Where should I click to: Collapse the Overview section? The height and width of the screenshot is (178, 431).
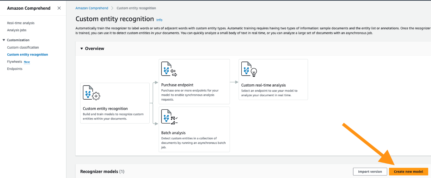[82, 49]
